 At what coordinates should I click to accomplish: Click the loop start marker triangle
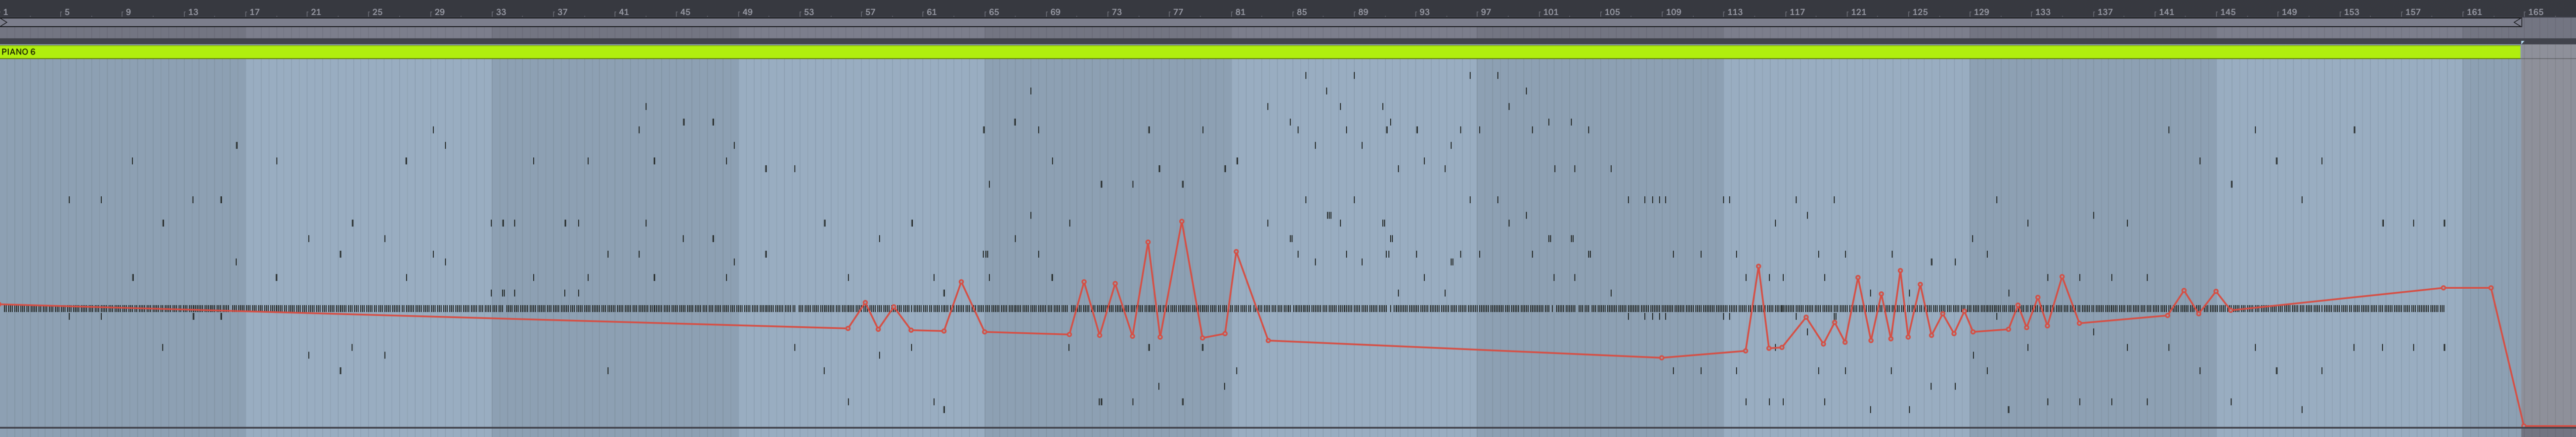tap(4, 22)
